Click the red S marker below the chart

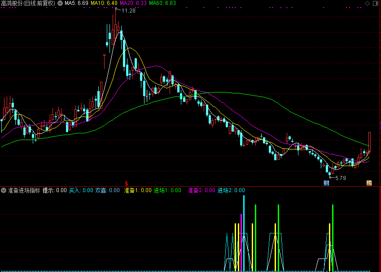pyautogui.click(x=127, y=184)
